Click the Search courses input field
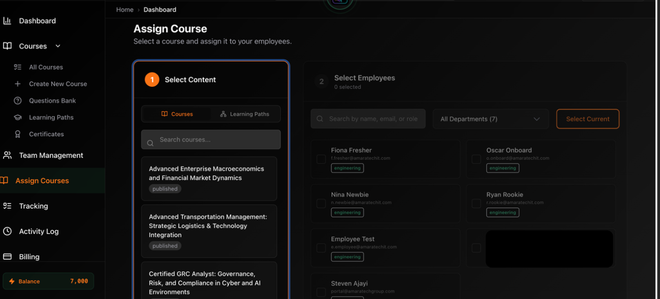Viewport: 660px width, 299px height. tap(210, 139)
